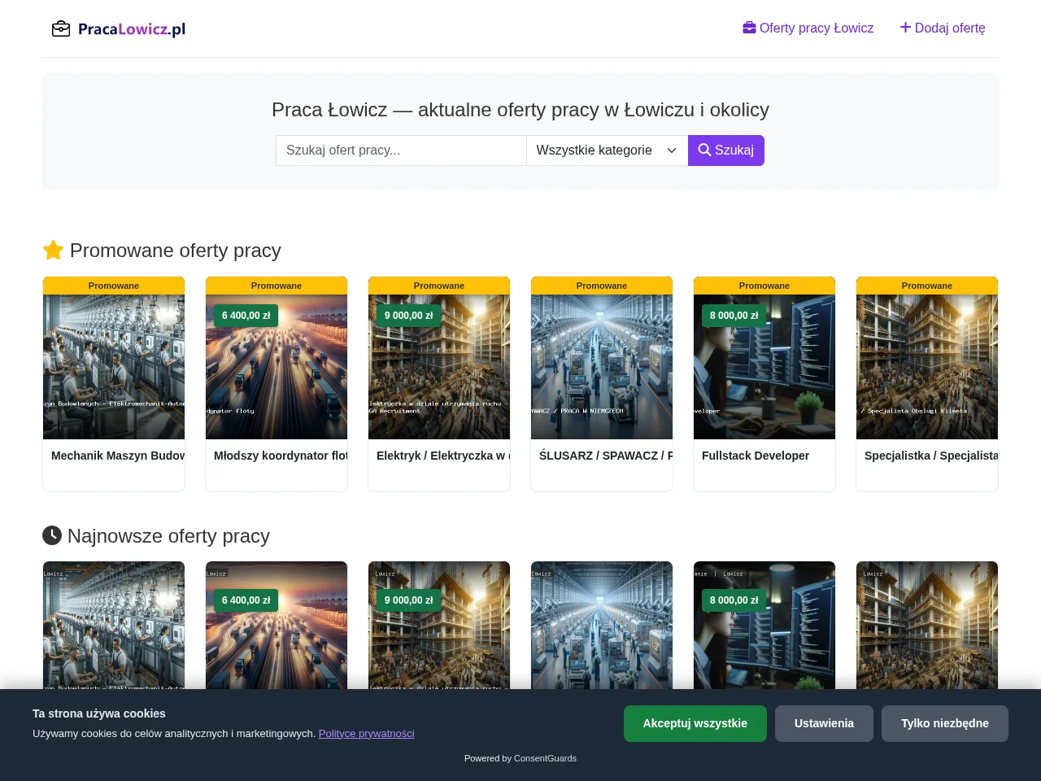Open the promoted ŚLUSARZ / SPAWACZ thumbnail
This screenshot has height=781, width=1041.
pyautogui.click(x=602, y=367)
